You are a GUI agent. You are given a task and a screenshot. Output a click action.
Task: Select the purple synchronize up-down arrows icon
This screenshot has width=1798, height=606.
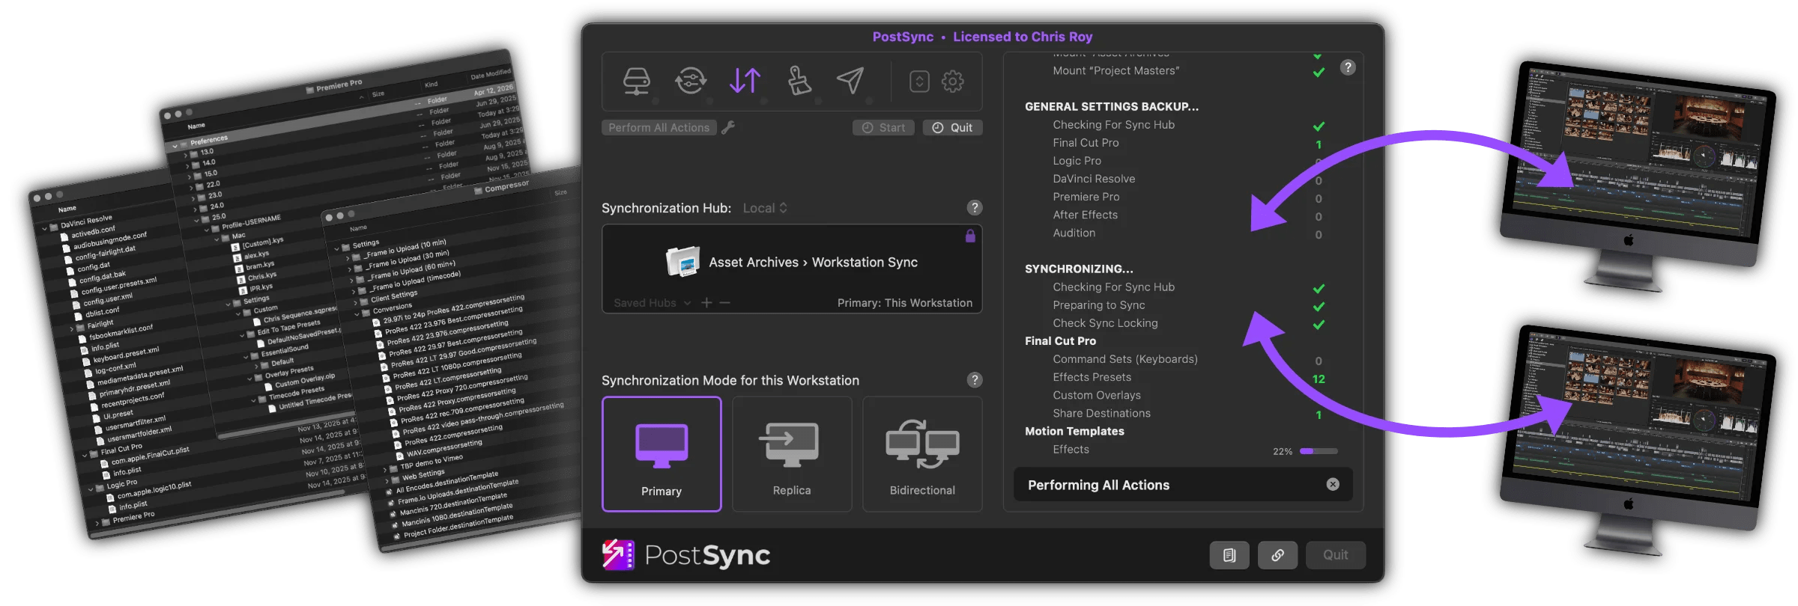pyautogui.click(x=745, y=81)
